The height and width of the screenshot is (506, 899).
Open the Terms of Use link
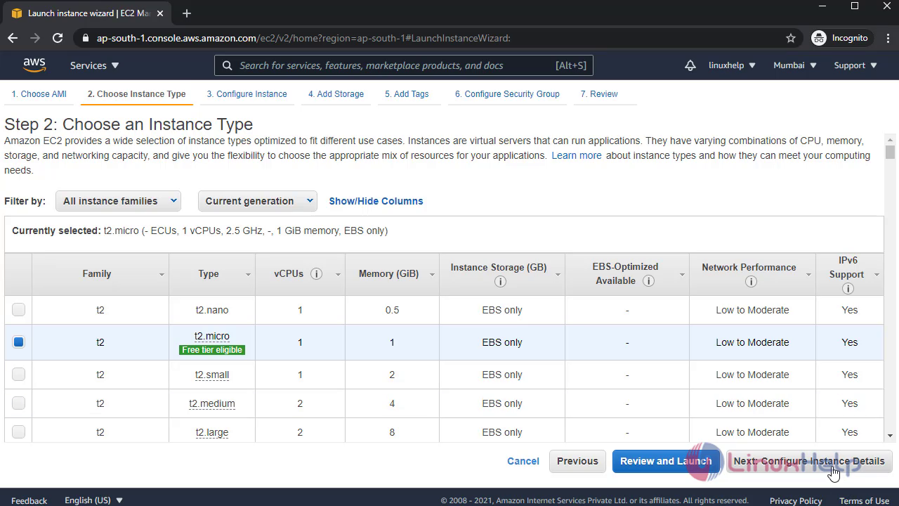pos(865,500)
